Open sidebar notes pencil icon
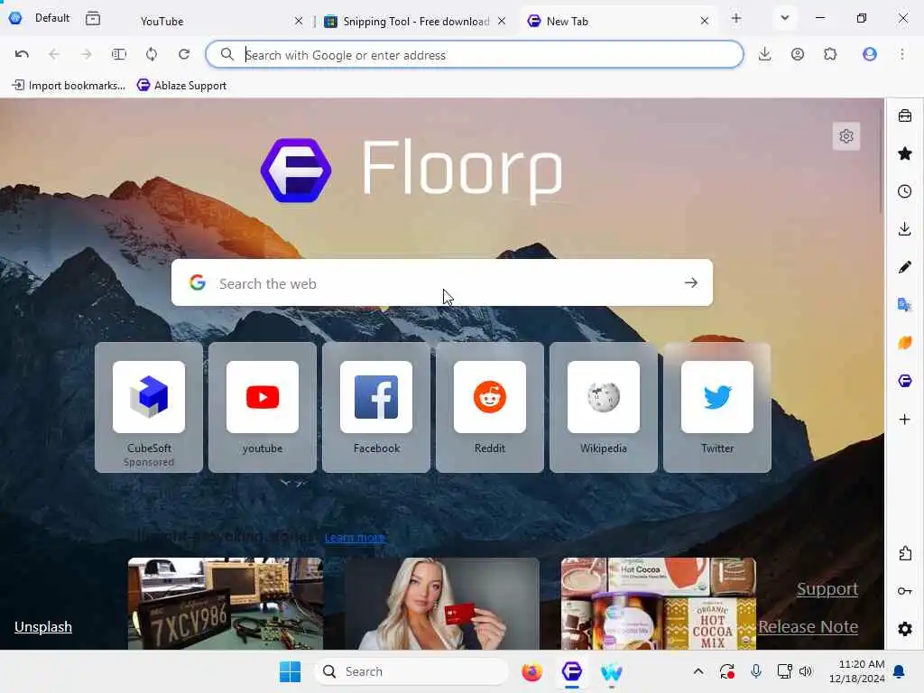This screenshot has width=924, height=693. [x=904, y=267]
